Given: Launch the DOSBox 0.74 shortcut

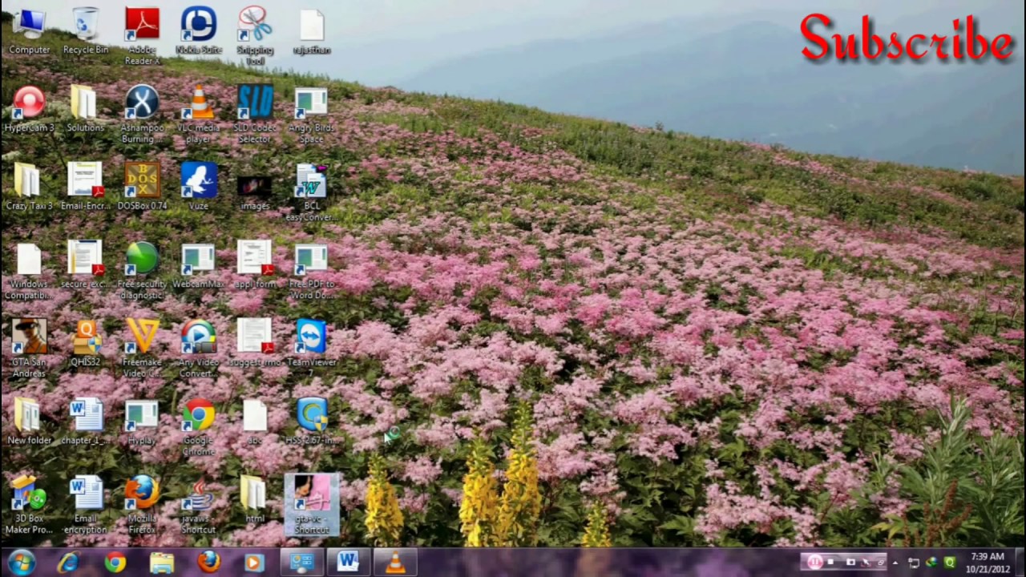Looking at the screenshot, I should (x=142, y=186).
